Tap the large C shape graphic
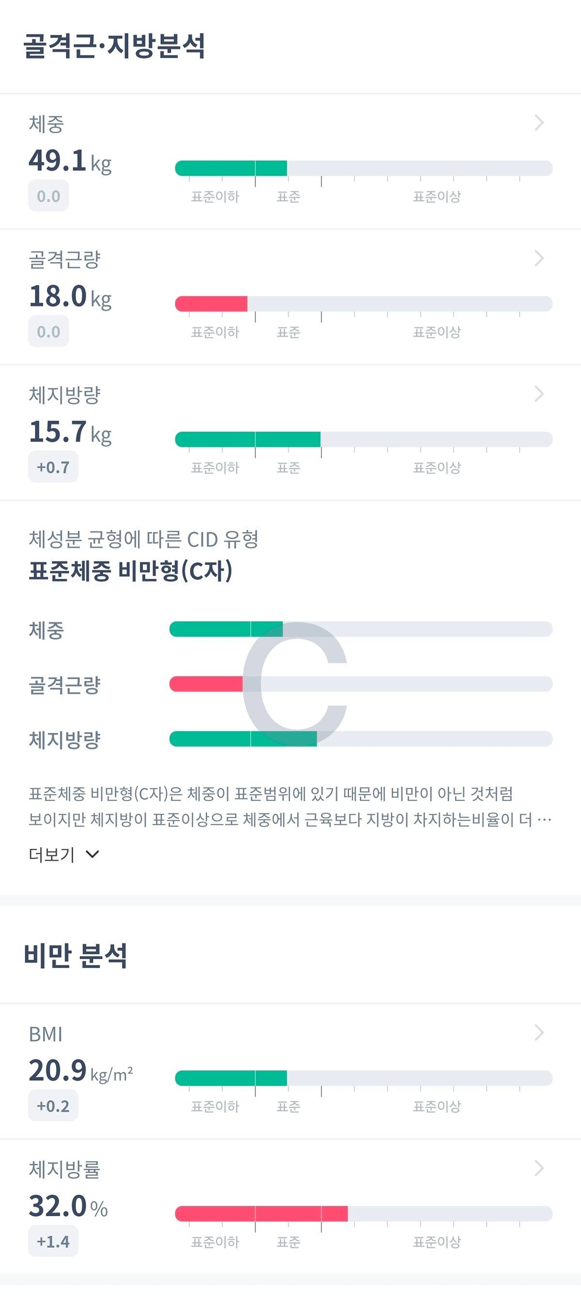The width and height of the screenshot is (581, 1296). pos(295,683)
